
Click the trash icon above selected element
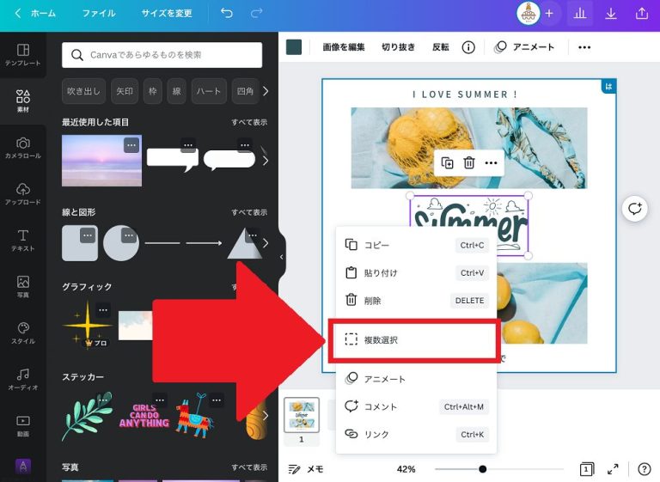click(469, 162)
